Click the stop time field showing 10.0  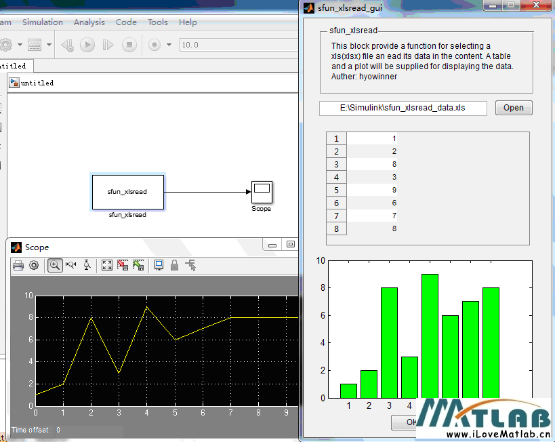tap(239, 45)
